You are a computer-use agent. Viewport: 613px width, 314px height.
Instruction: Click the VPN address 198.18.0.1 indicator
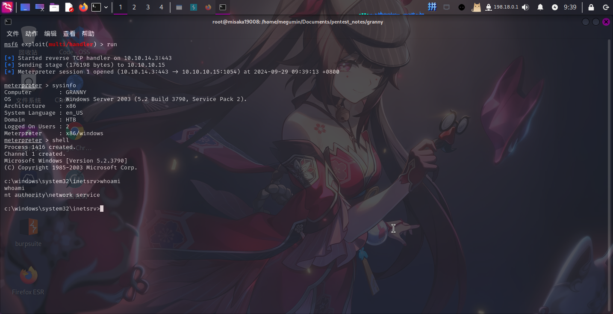pos(502,7)
